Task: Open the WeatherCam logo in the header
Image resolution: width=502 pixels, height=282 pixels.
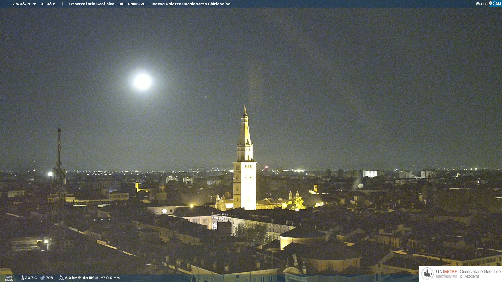Action: [488, 3]
